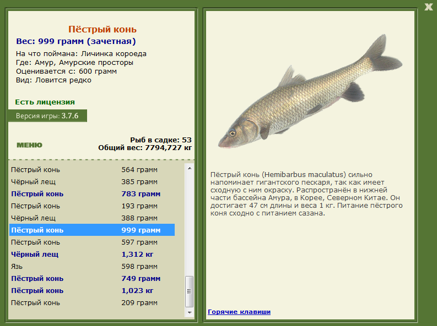This screenshot has height=326, width=437.
Task: Select Пёстрый конь 564 грамм row
Action: pos(92,169)
